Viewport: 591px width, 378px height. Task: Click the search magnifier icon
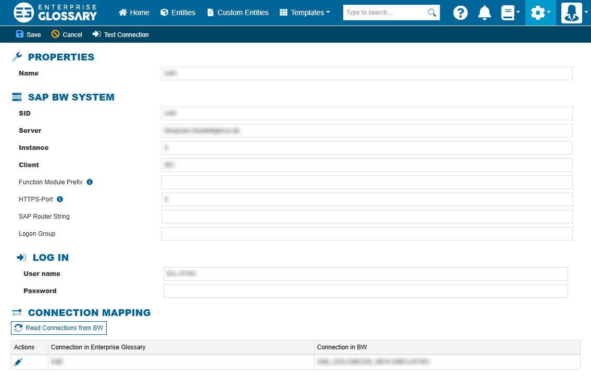tap(432, 12)
